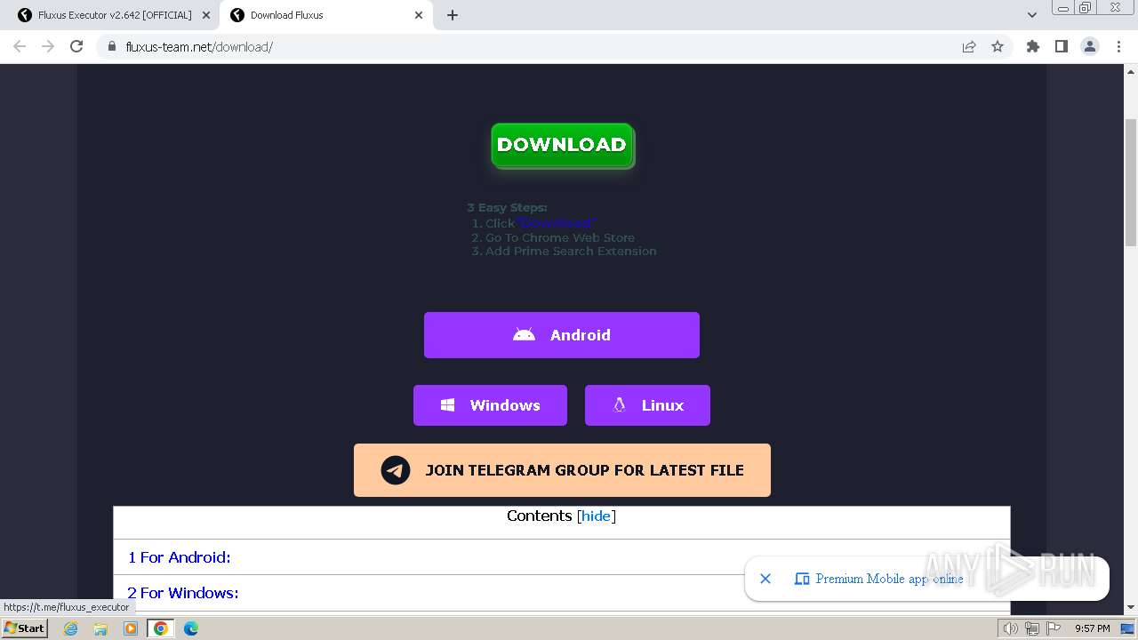Open the media player taskbar icon
Image resolution: width=1138 pixels, height=640 pixels.
[x=131, y=628]
